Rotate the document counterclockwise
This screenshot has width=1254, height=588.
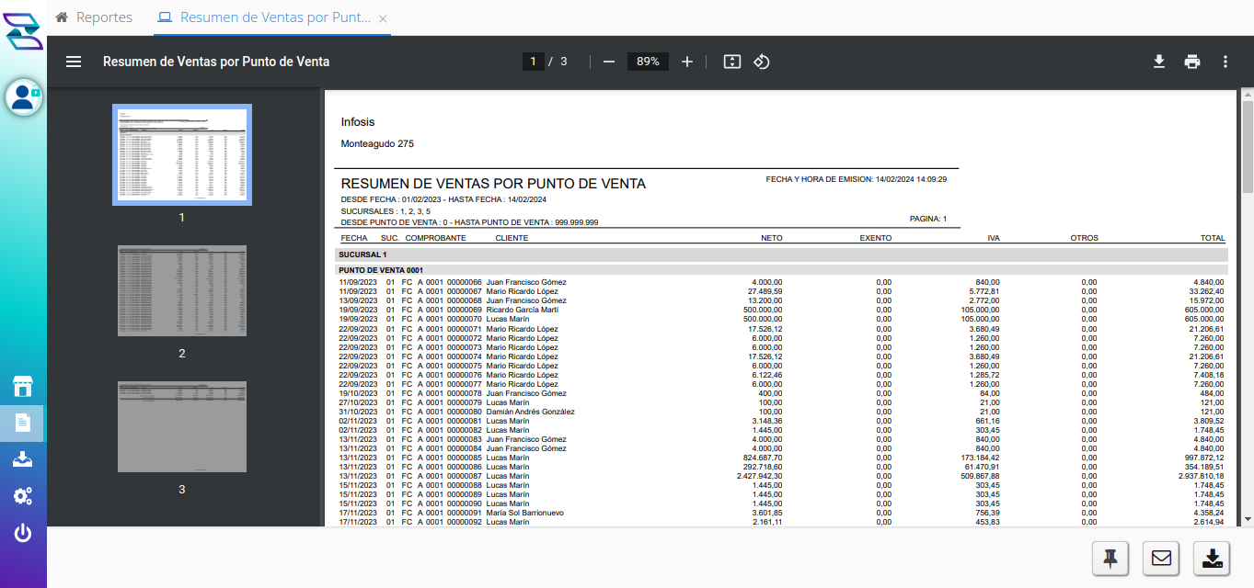tap(762, 62)
